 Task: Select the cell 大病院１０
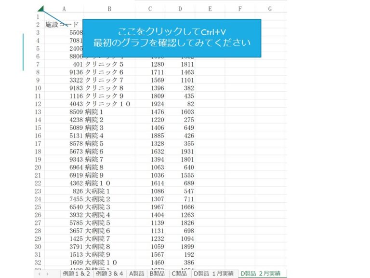pos(109,263)
